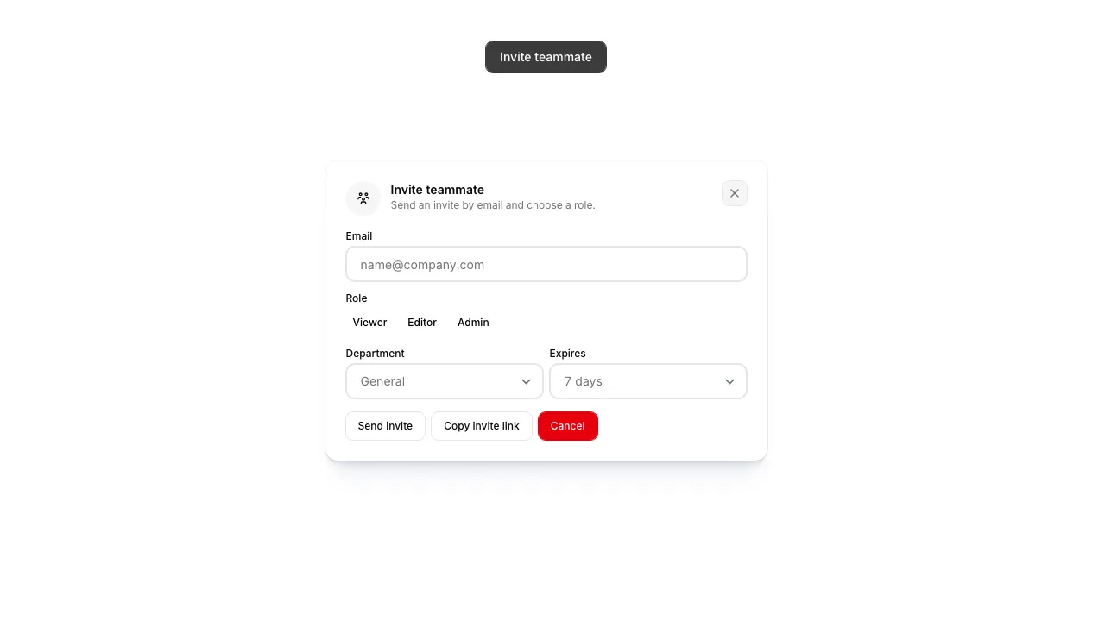This screenshot has width=1105, height=621.
Task: Select the Editor role
Action: click(422, 323)
